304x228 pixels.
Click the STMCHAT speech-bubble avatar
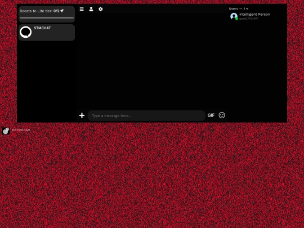25,32
